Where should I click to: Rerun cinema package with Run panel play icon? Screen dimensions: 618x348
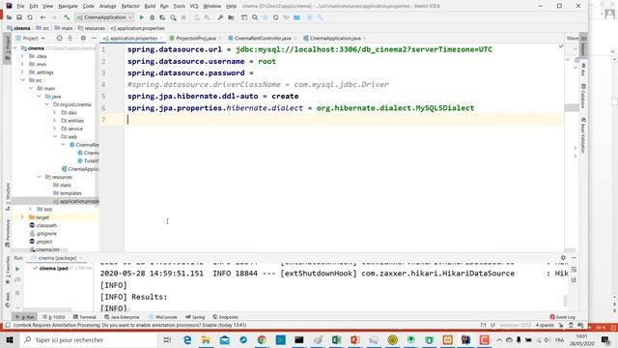(17, 269)
